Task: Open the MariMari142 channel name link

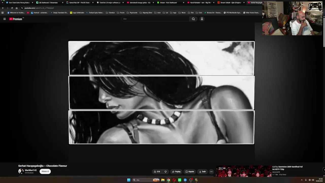Action: tap(31, 170)
